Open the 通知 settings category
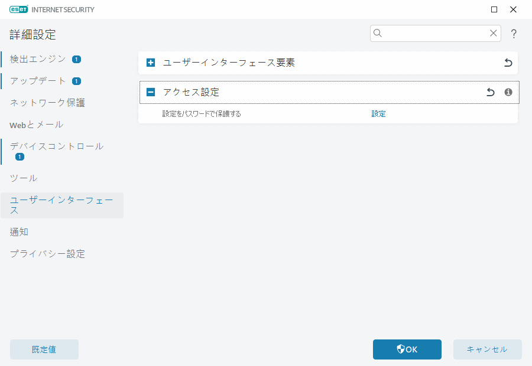Screen dimensions: 532x366 (18, 231)
